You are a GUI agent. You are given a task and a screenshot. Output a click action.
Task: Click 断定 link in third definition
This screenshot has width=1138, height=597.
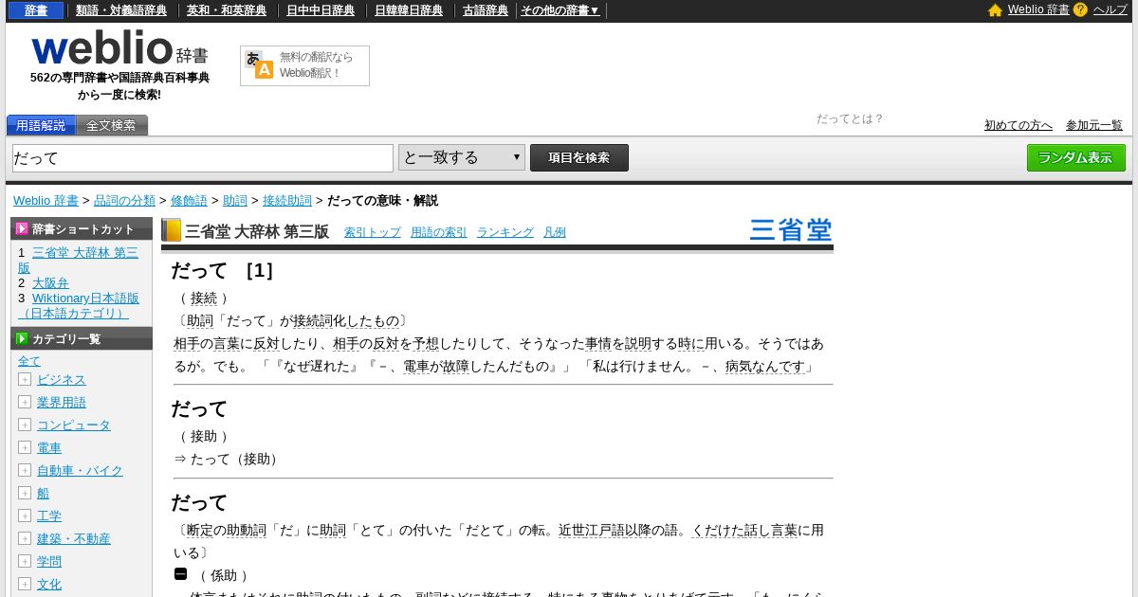[x=200, y=530]
